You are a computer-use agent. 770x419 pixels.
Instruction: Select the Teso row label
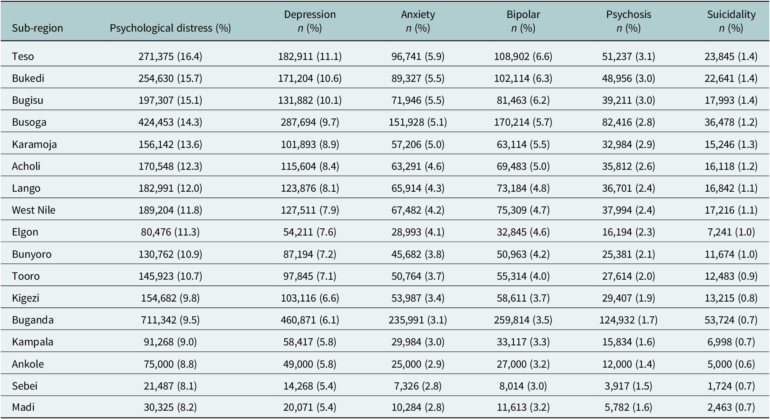23,56
